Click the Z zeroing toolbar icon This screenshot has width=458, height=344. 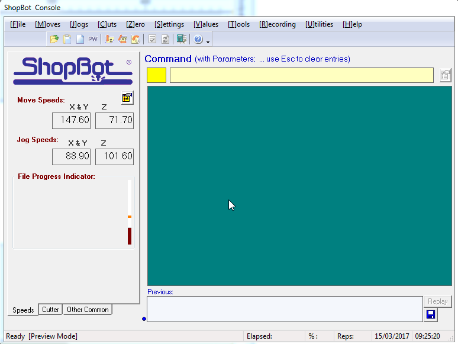click(109, 39)
